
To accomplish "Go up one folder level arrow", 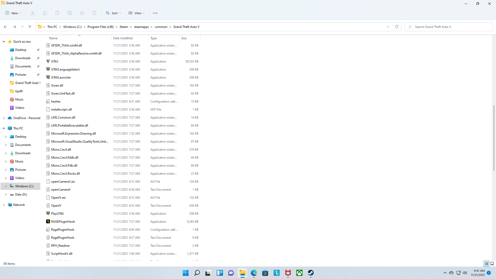I will (30, 27).
